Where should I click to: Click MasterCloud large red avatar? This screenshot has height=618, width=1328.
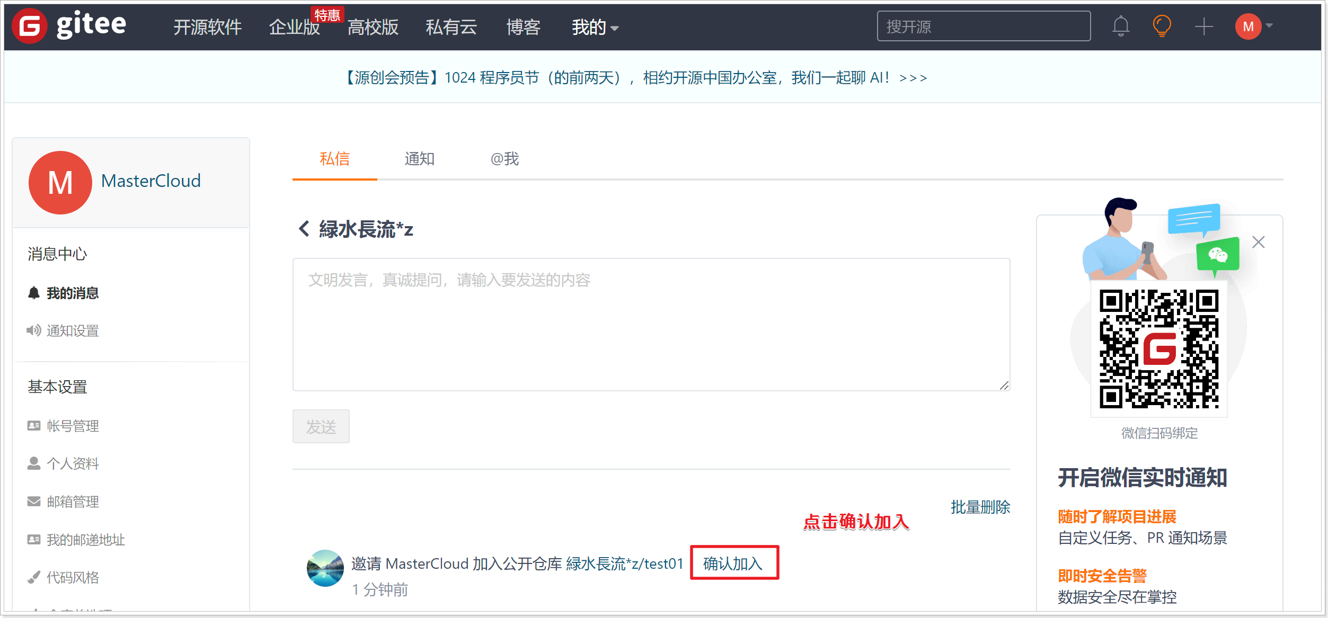click(60, 183)
